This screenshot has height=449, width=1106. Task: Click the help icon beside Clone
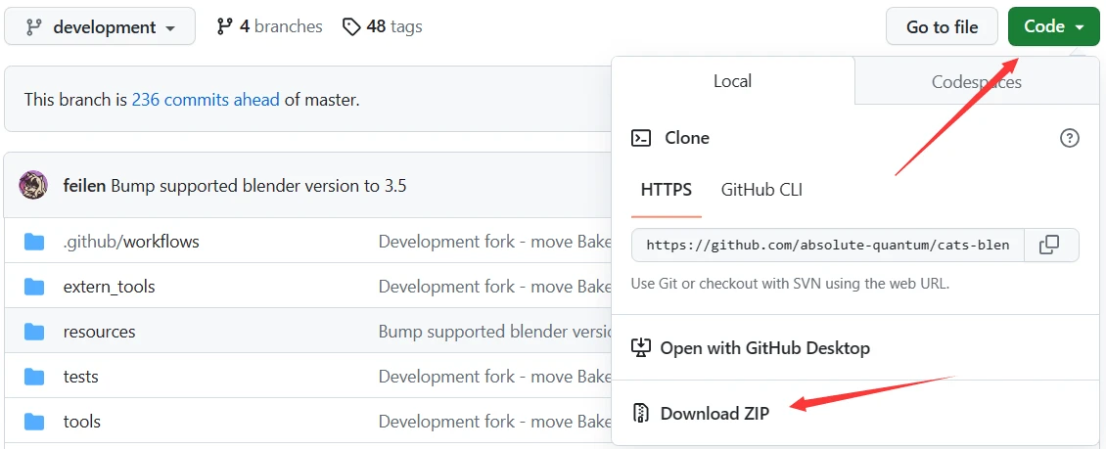(x=1070, y=138)
